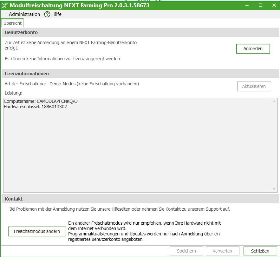
Task: Click scroll up arrow in license info box
Action: (x=274, y=101)
